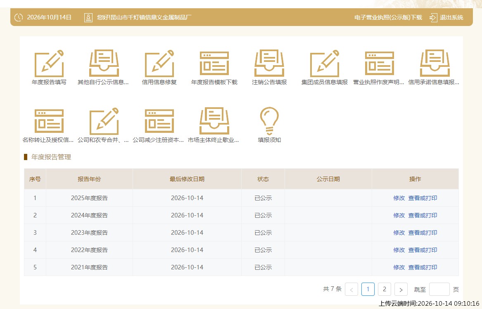The height and width of the screenshot is (309, 482).
Task: Select page 1 in pagination
Action: pos(368,289)
